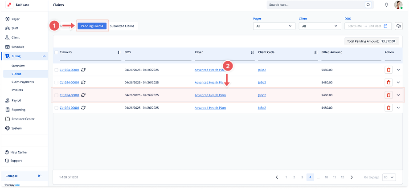The width and height of the screenshot is (409, 189).
Task: Sort the table by Claim ID
Action: coord(119,52)
